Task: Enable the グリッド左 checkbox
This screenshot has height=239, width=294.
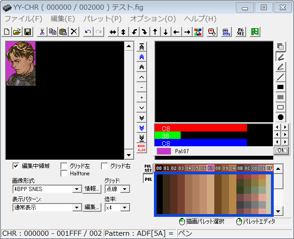Action: (x=64, y=166)
